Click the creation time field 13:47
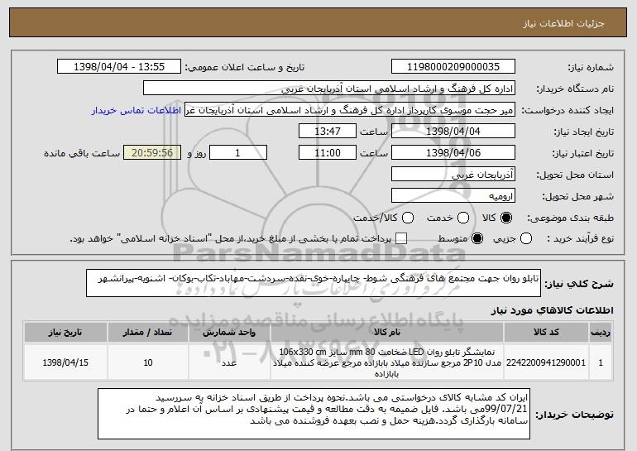 328,132
